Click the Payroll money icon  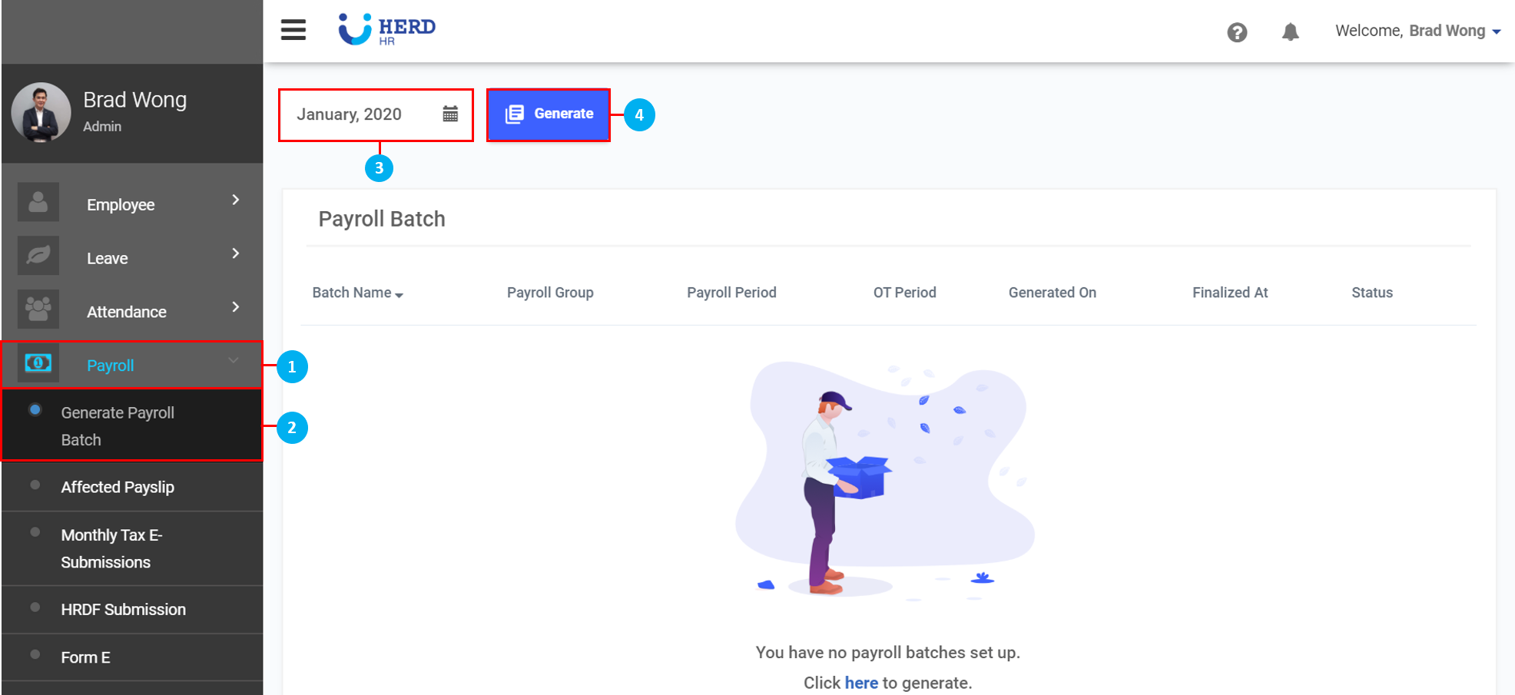(x=38, y=363)
